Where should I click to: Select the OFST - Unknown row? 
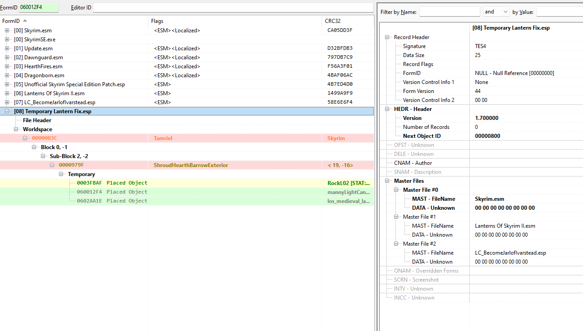point(481,145)
